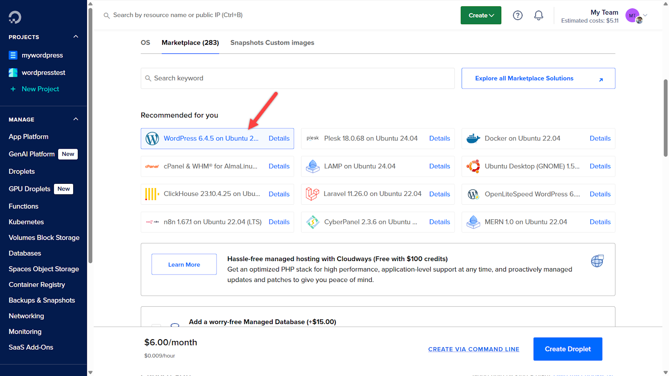
Task: Choose the Docker whale icon
Action: pos(473,139)
